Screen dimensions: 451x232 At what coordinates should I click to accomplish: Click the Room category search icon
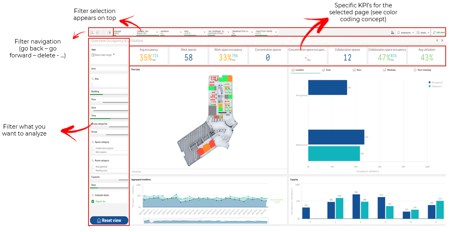[93, 160]
